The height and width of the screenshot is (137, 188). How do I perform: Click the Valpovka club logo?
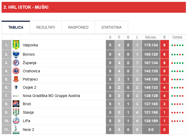[16, 45]
